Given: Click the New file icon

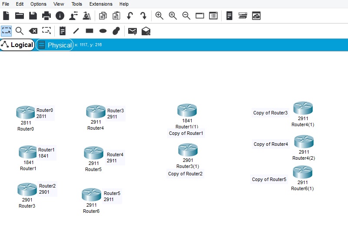Looking at the screenshot, I should pos(6,16).
